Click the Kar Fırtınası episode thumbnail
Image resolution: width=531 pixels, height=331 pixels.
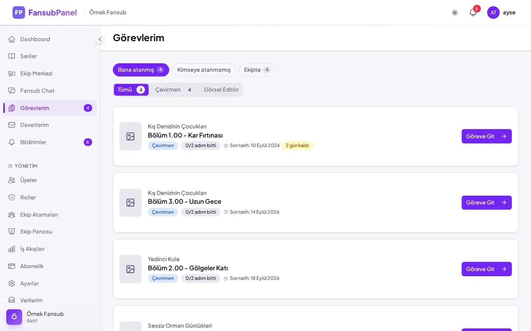(x=131, y=136)
